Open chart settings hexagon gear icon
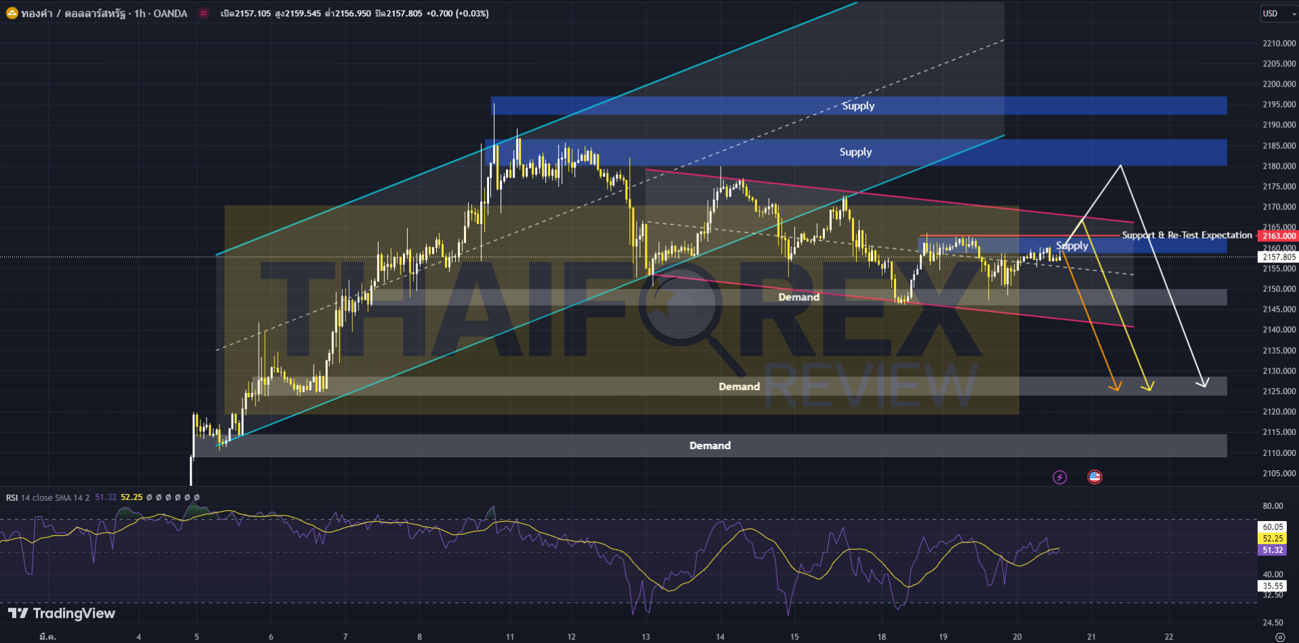This screenshot has width=1299, height=643. pos(1279,637)
